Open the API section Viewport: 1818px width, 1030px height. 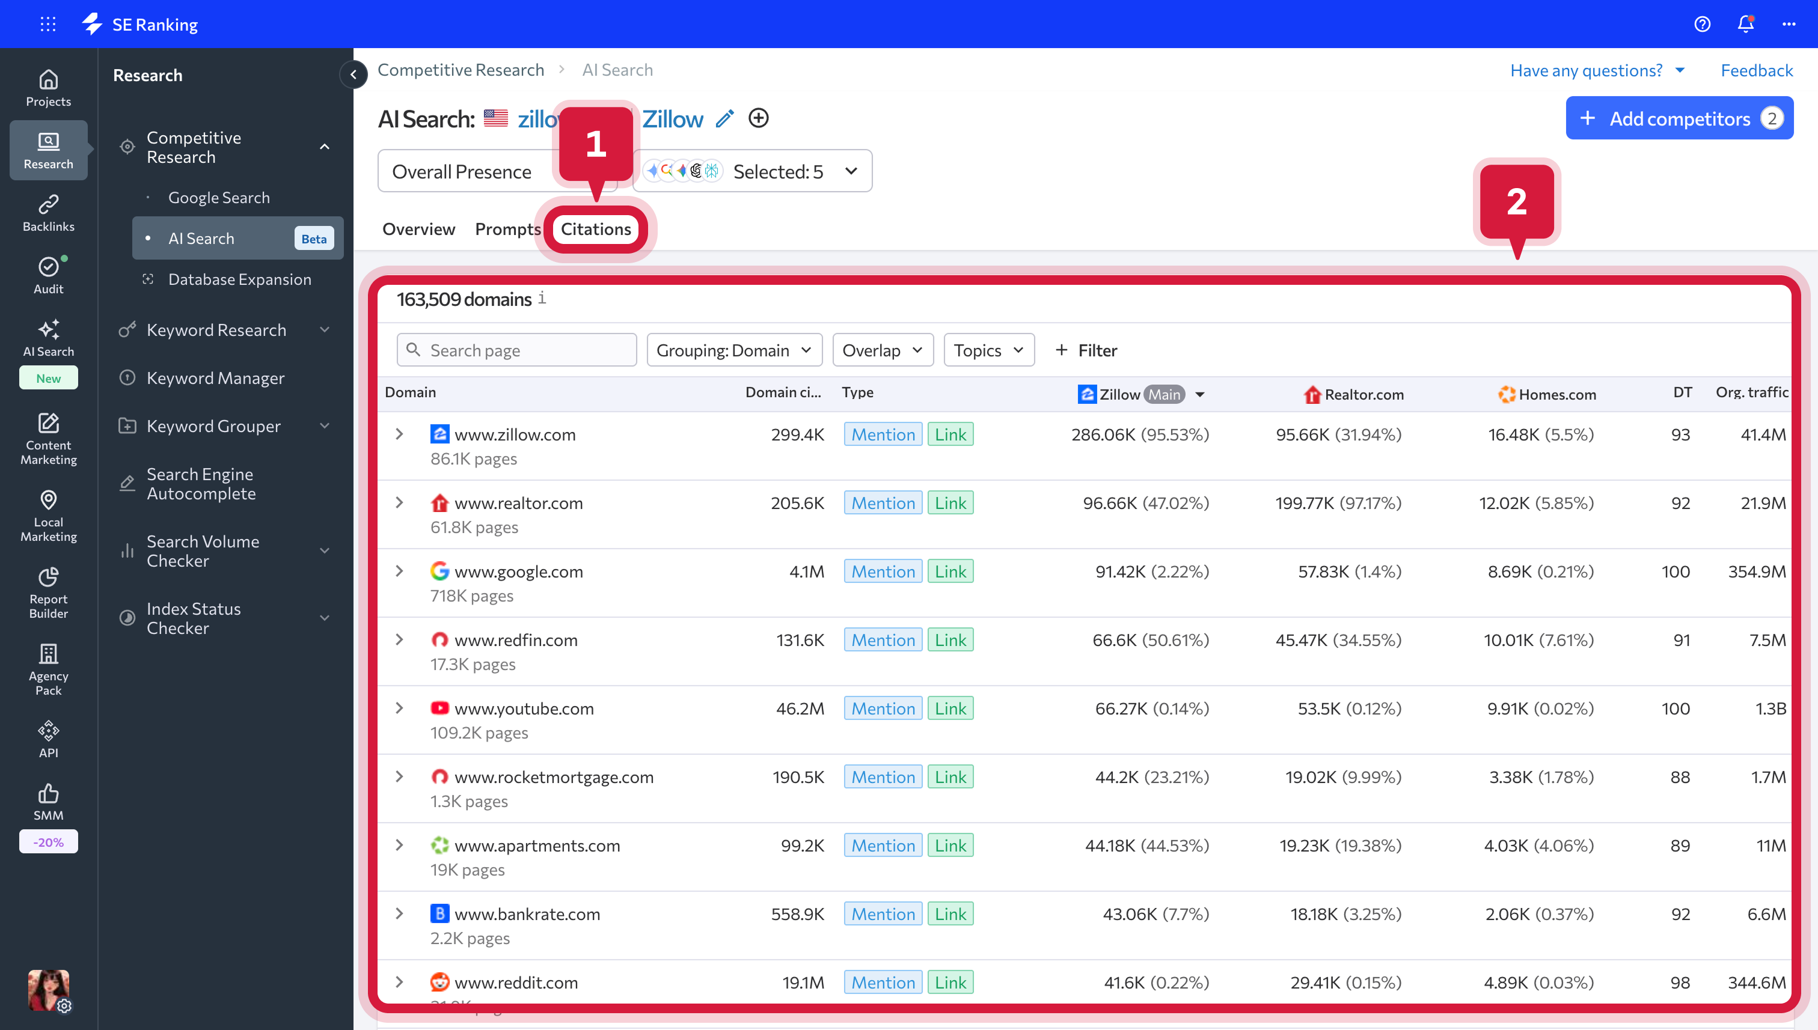click(48, 739)
